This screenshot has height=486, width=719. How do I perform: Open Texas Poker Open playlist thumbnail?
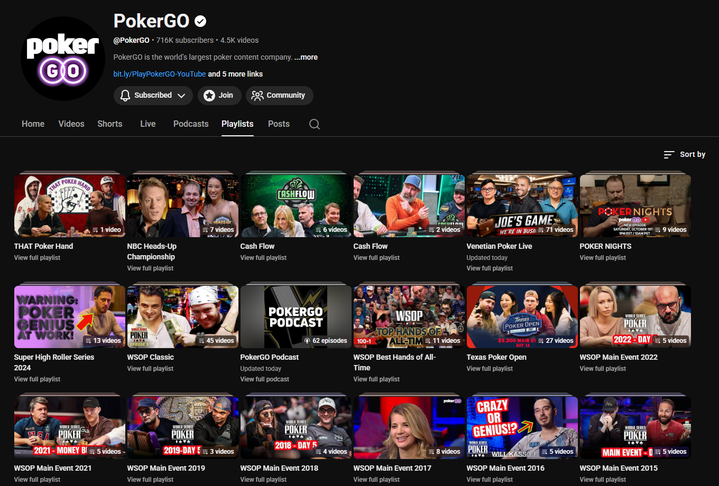coord(522,317)
